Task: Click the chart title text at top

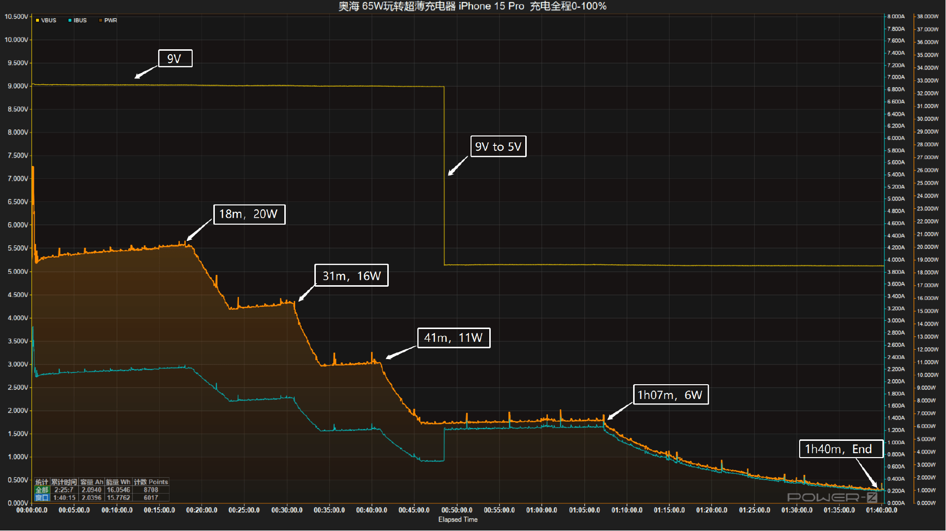Action: [472, 6]
